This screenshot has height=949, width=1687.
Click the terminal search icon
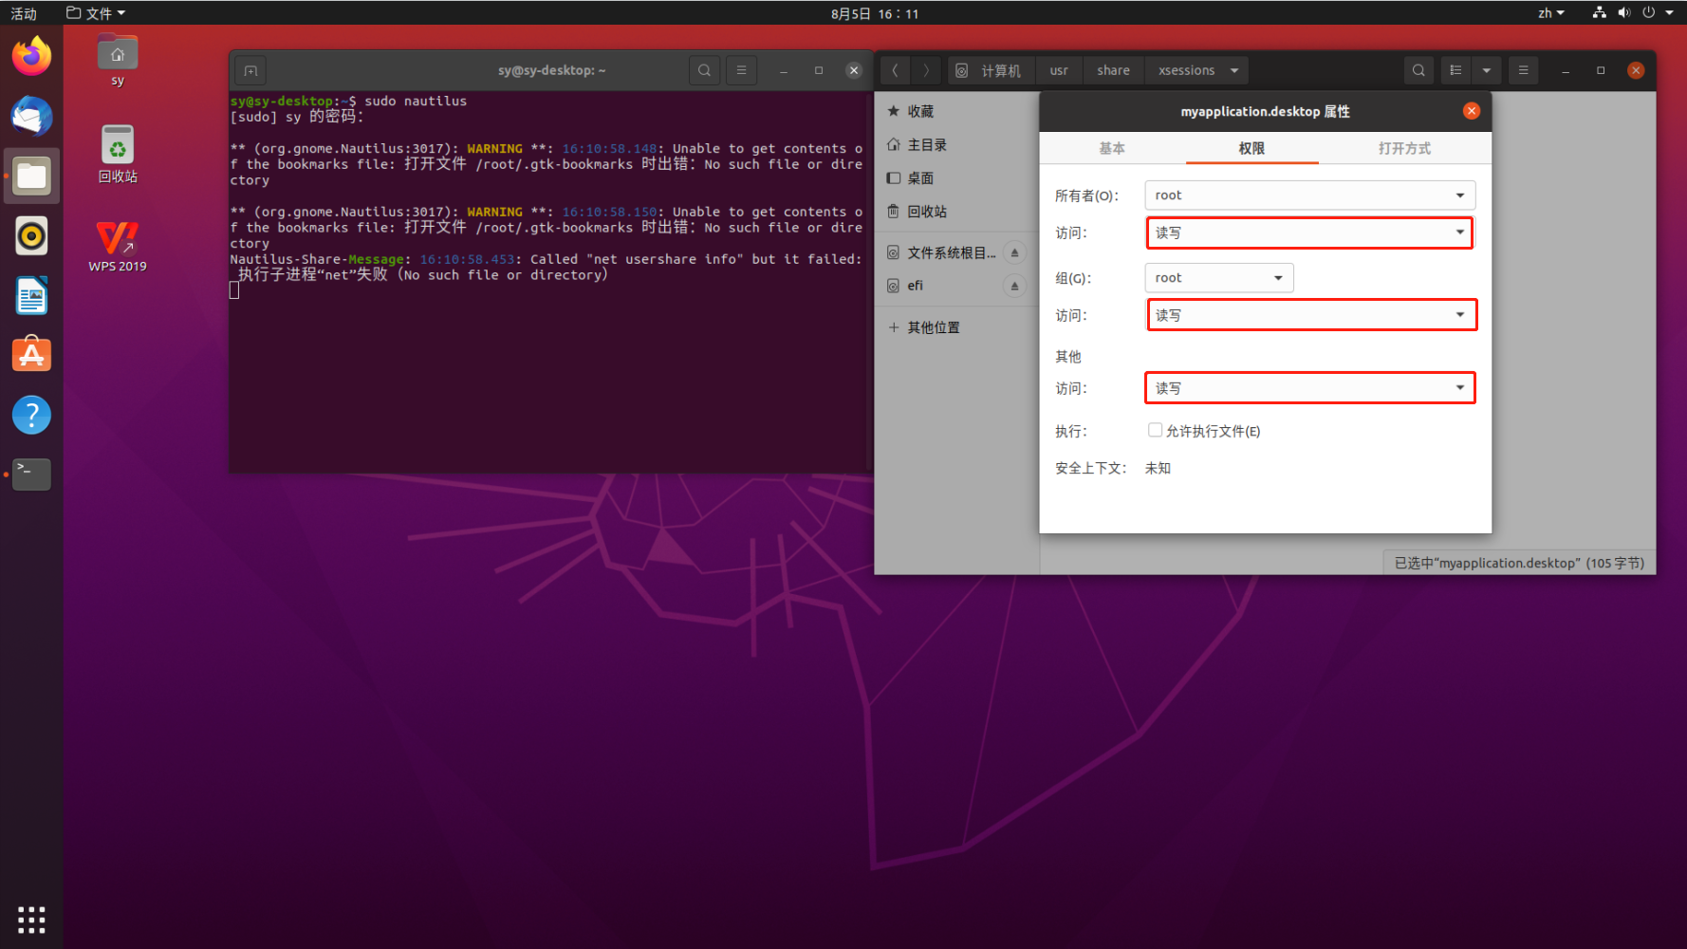[x=704, y=70]
